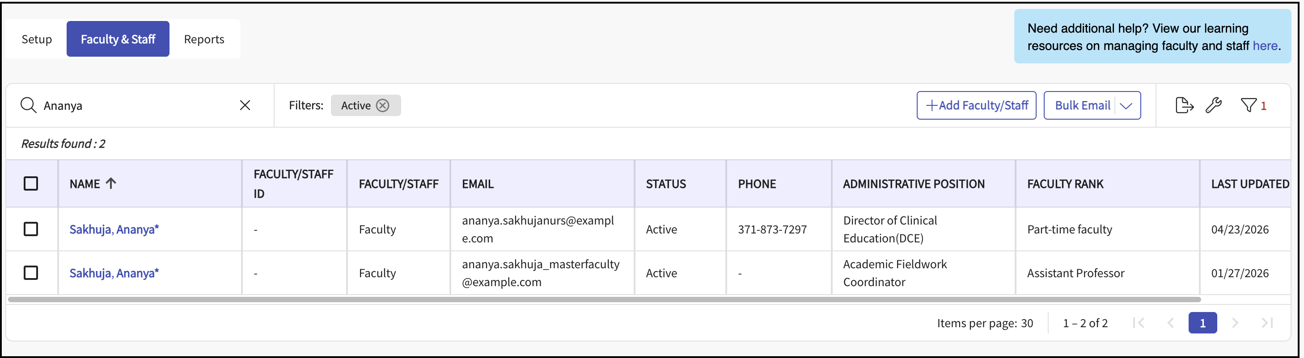This screenshot has height=358, width=1304.
Task: Remove the Active filter chip
Action: [x=383, y=105]
